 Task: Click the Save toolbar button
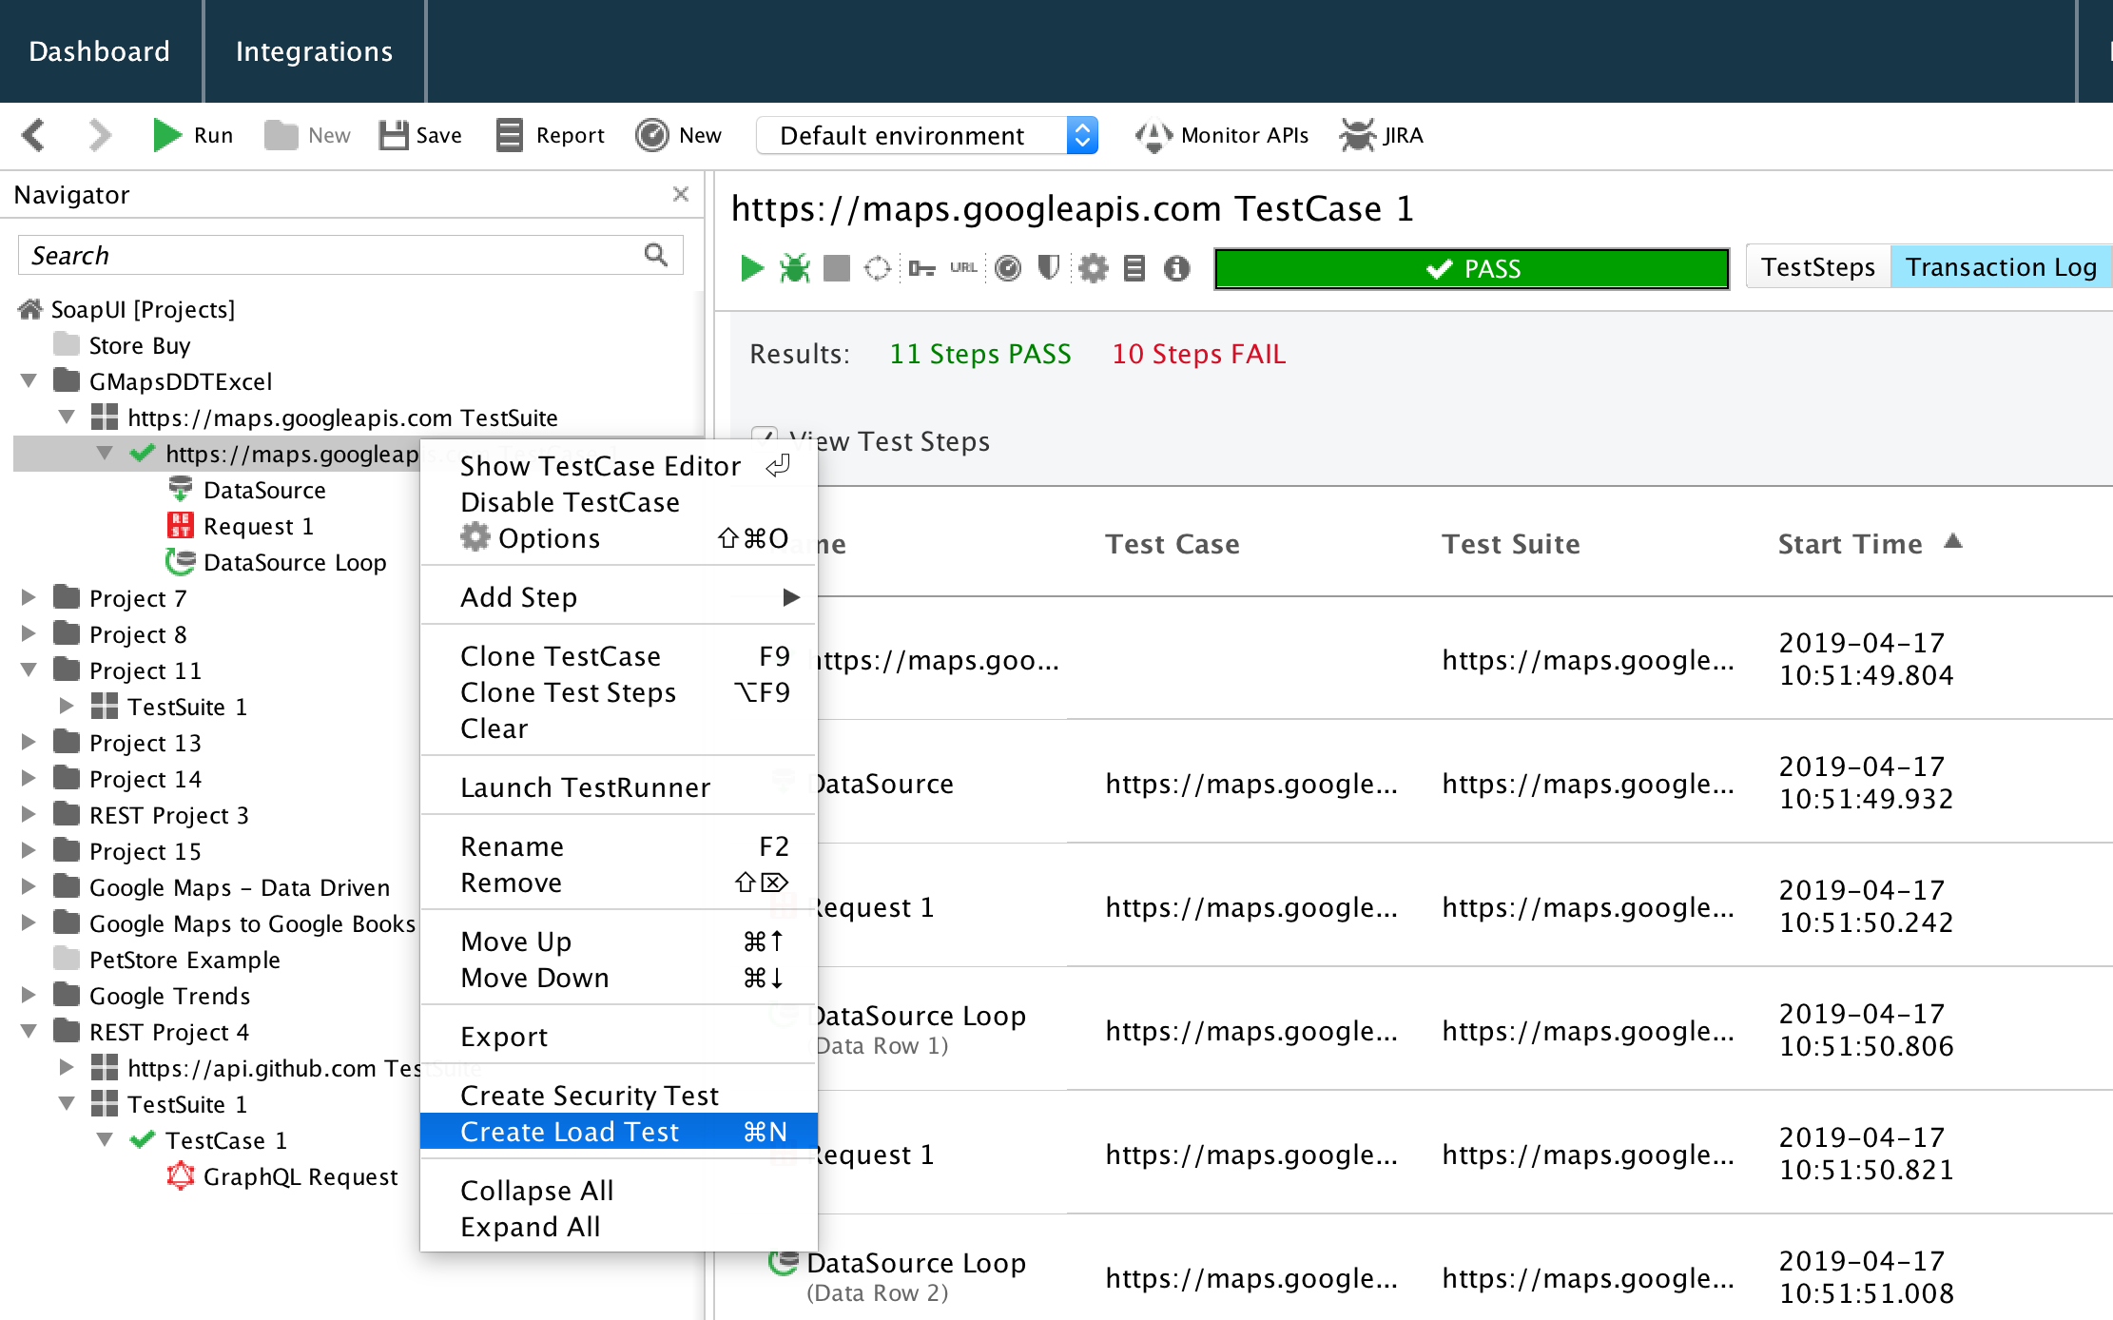point(420,135)
